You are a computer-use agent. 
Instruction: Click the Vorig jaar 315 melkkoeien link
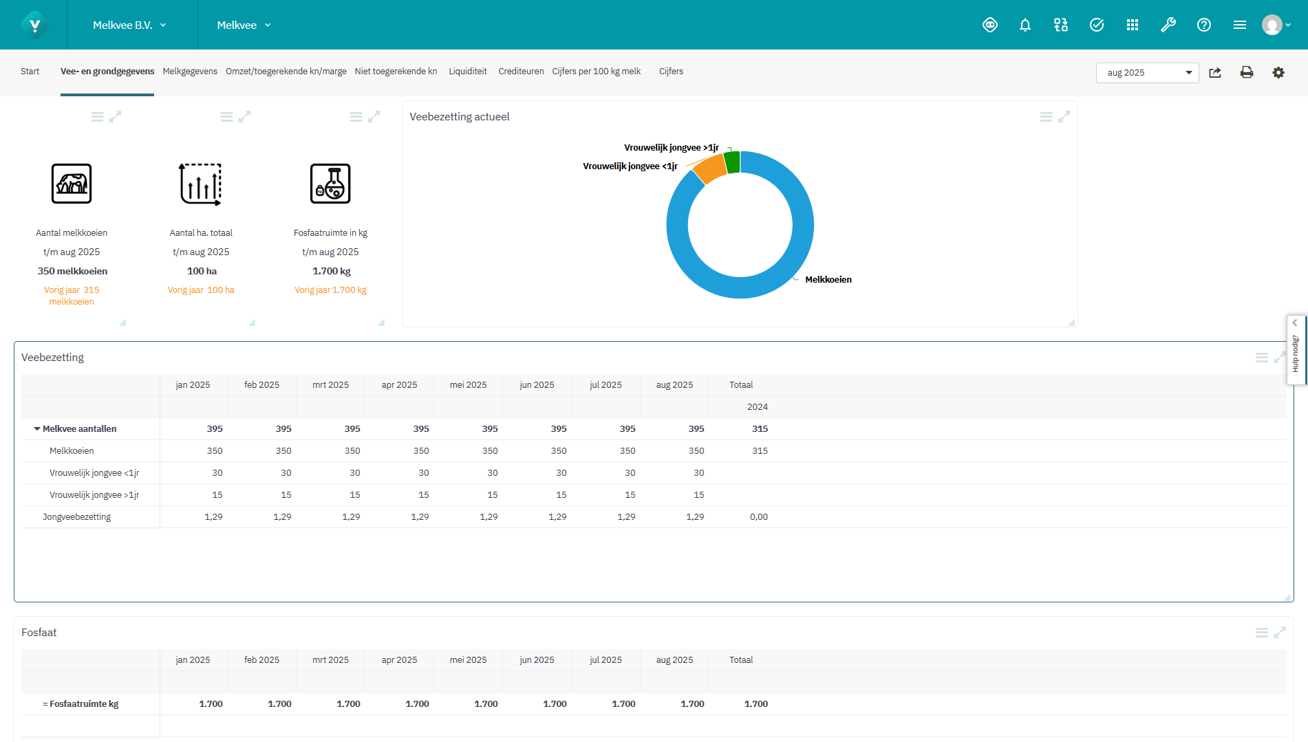(x=72, y=296)
